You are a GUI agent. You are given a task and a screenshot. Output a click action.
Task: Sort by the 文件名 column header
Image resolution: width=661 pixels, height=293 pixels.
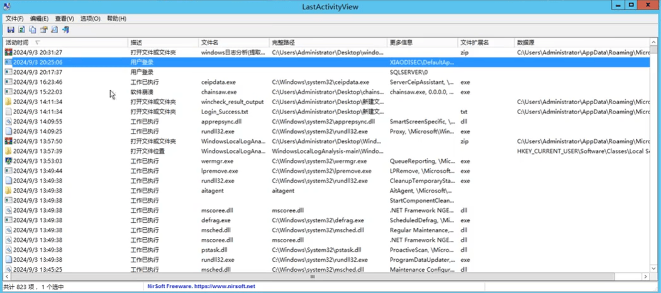(234, 43)
